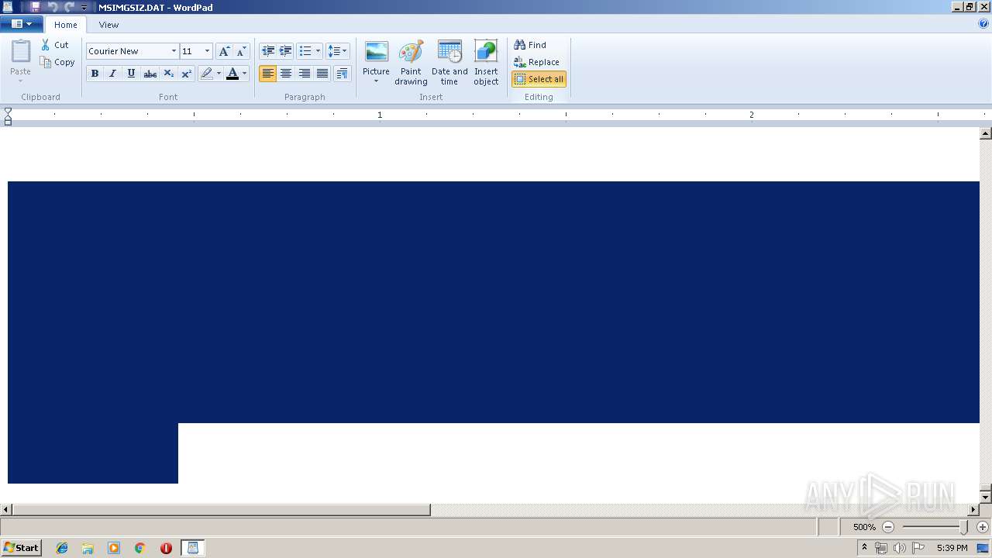Click the Select all button
Image resolution: width=992 pixels, height=558 pixels.
[x=539, y=79]
